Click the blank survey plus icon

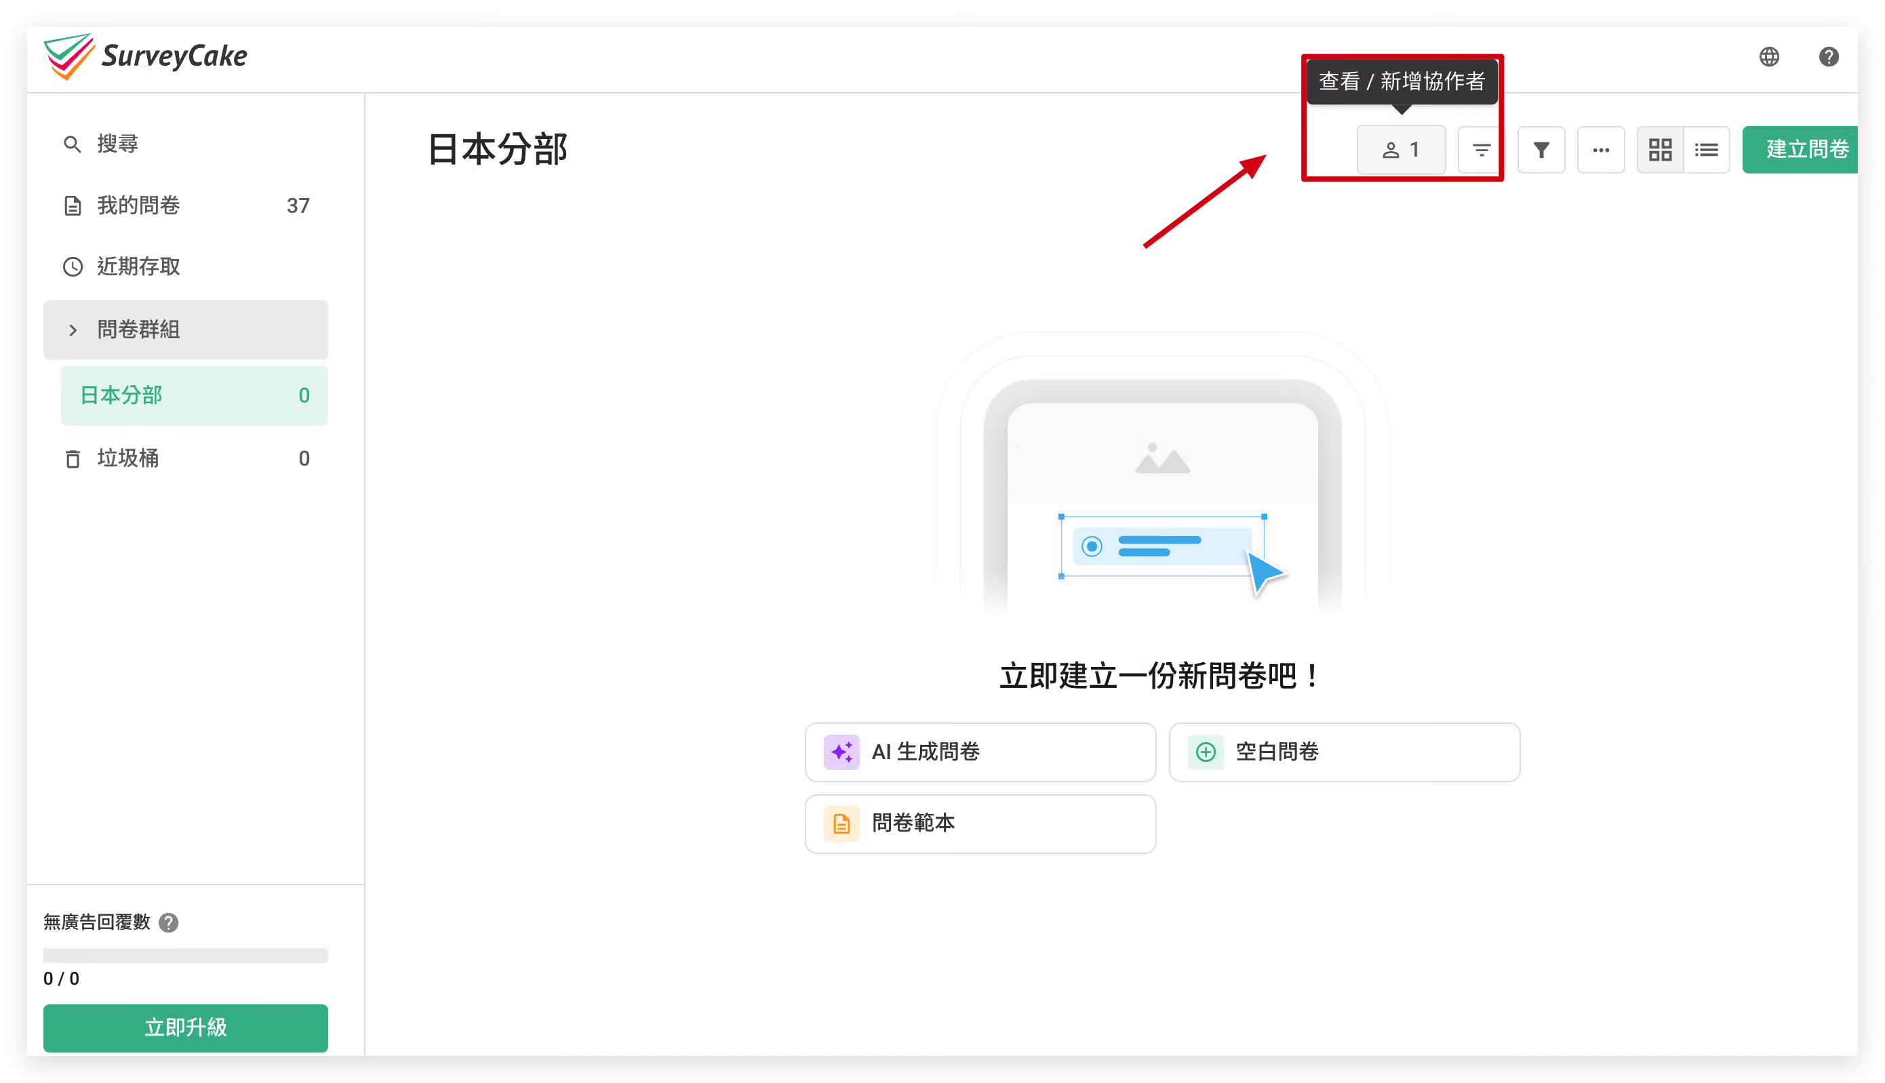point(1206,752)
